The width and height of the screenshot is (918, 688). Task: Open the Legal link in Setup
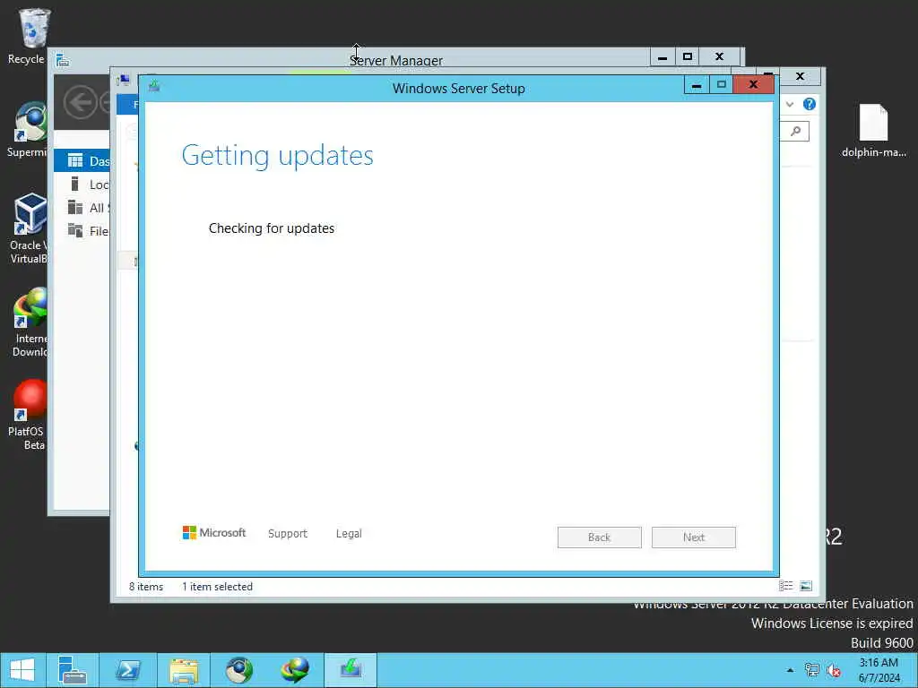[x=349, y=534]
